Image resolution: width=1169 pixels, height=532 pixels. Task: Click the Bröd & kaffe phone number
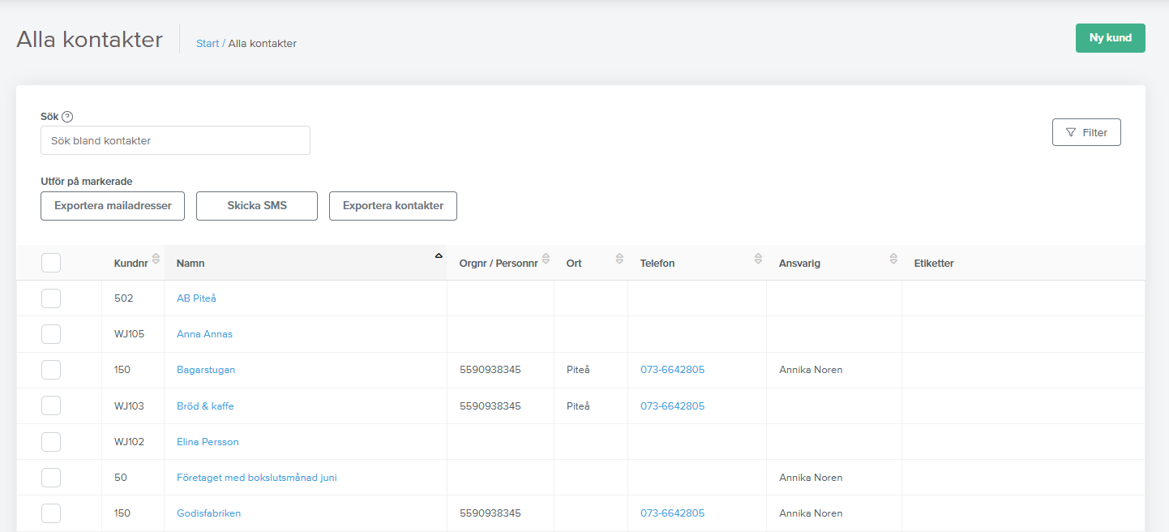[x=672, y=406]
